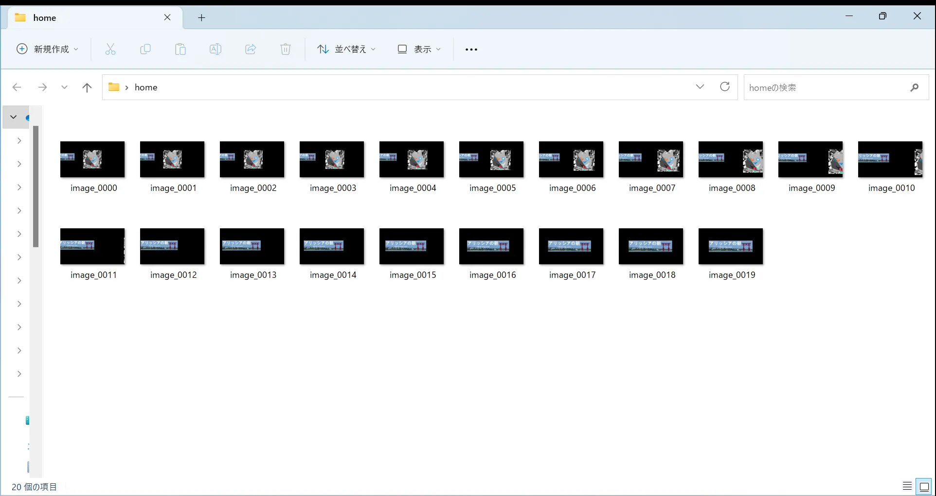Select thumbnail image_0015
The height and width of the screenshot is (496, 936).
coord(412,246)
